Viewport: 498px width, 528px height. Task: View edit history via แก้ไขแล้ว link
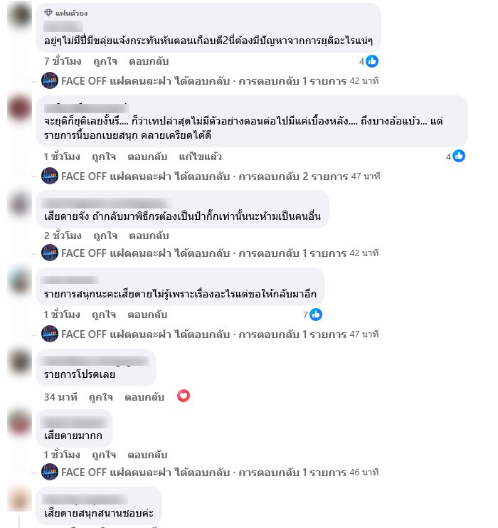click(x=200, y=157)
